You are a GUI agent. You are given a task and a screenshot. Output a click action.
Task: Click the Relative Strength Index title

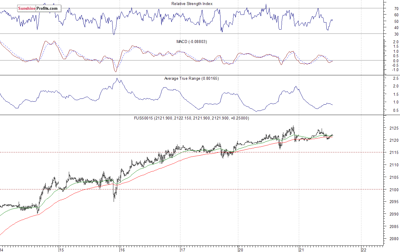pos(192,4)
